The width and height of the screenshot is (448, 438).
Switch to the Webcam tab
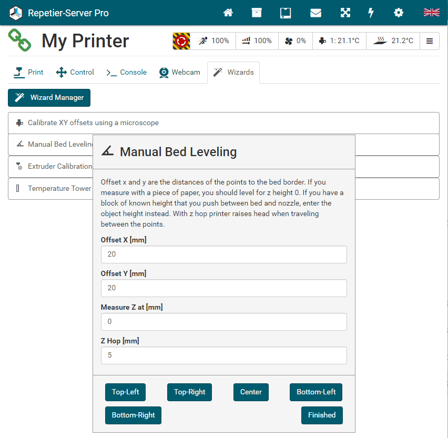tap(180, 73)
